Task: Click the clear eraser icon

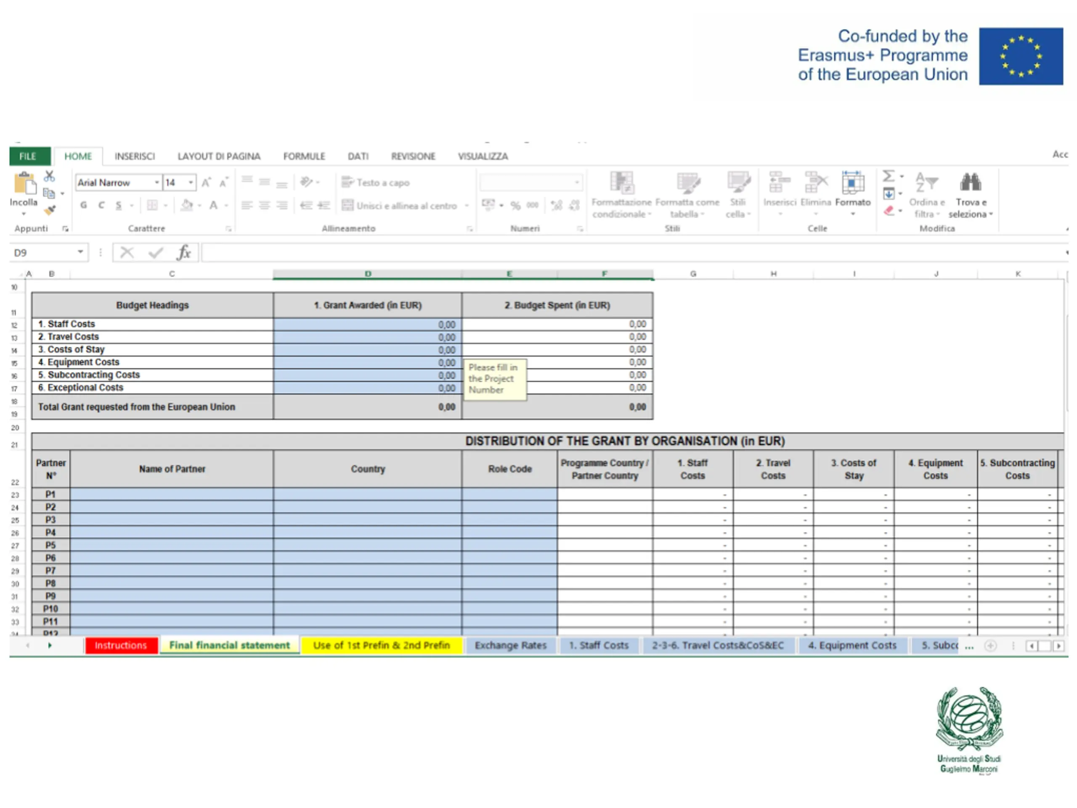Action: click(x=889, y=210)
